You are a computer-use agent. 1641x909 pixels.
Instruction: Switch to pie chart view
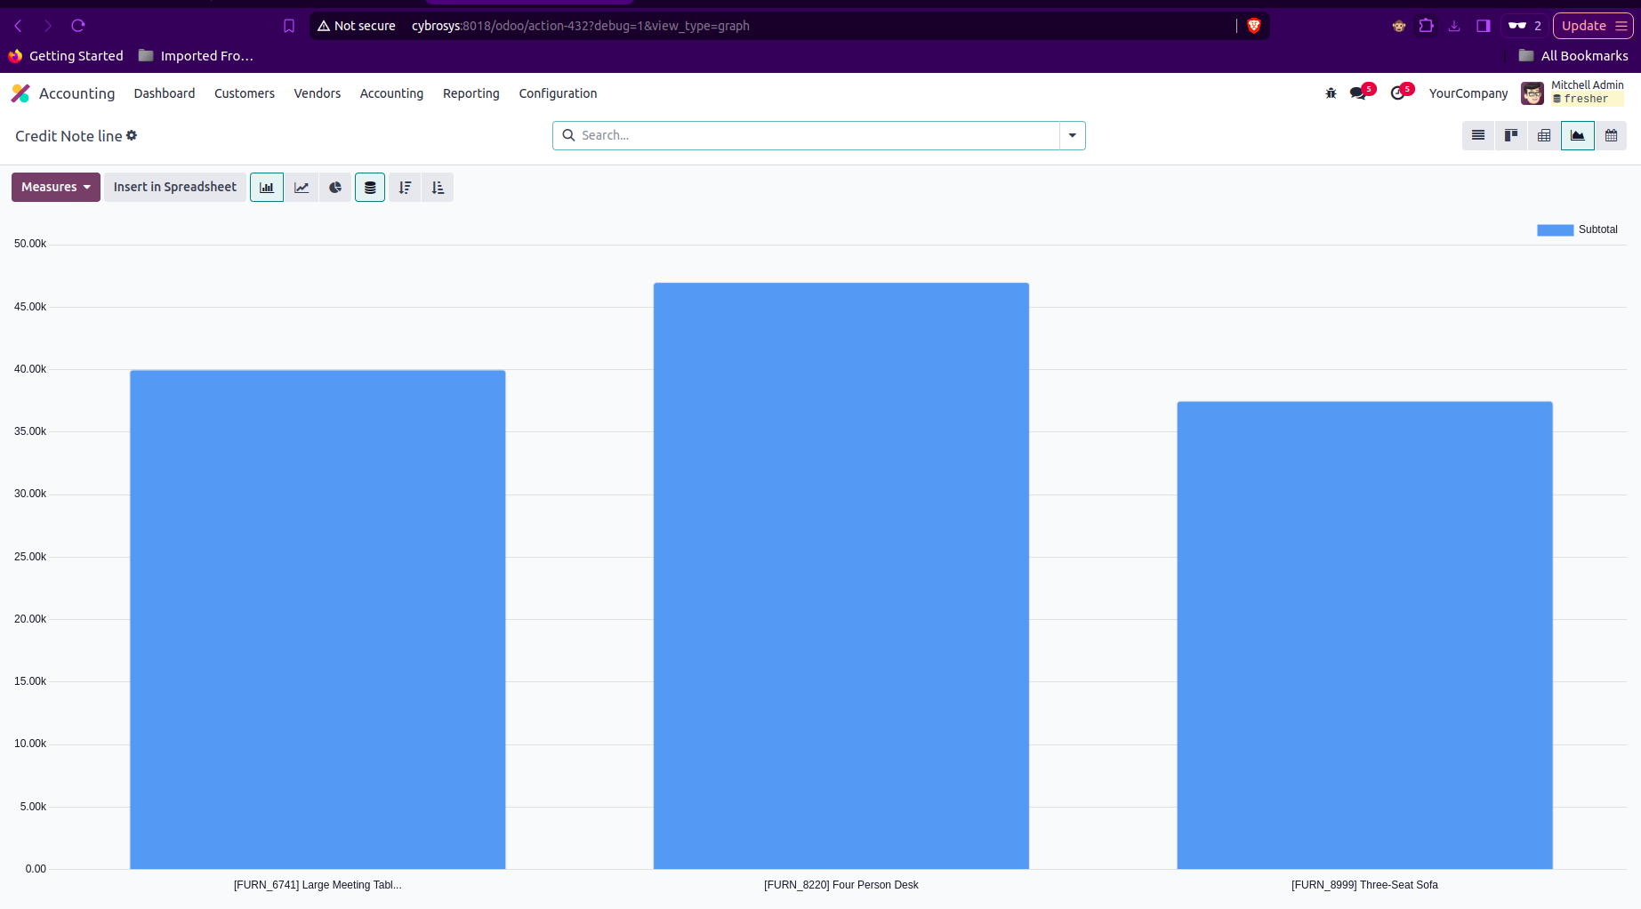tap(335, 188)
